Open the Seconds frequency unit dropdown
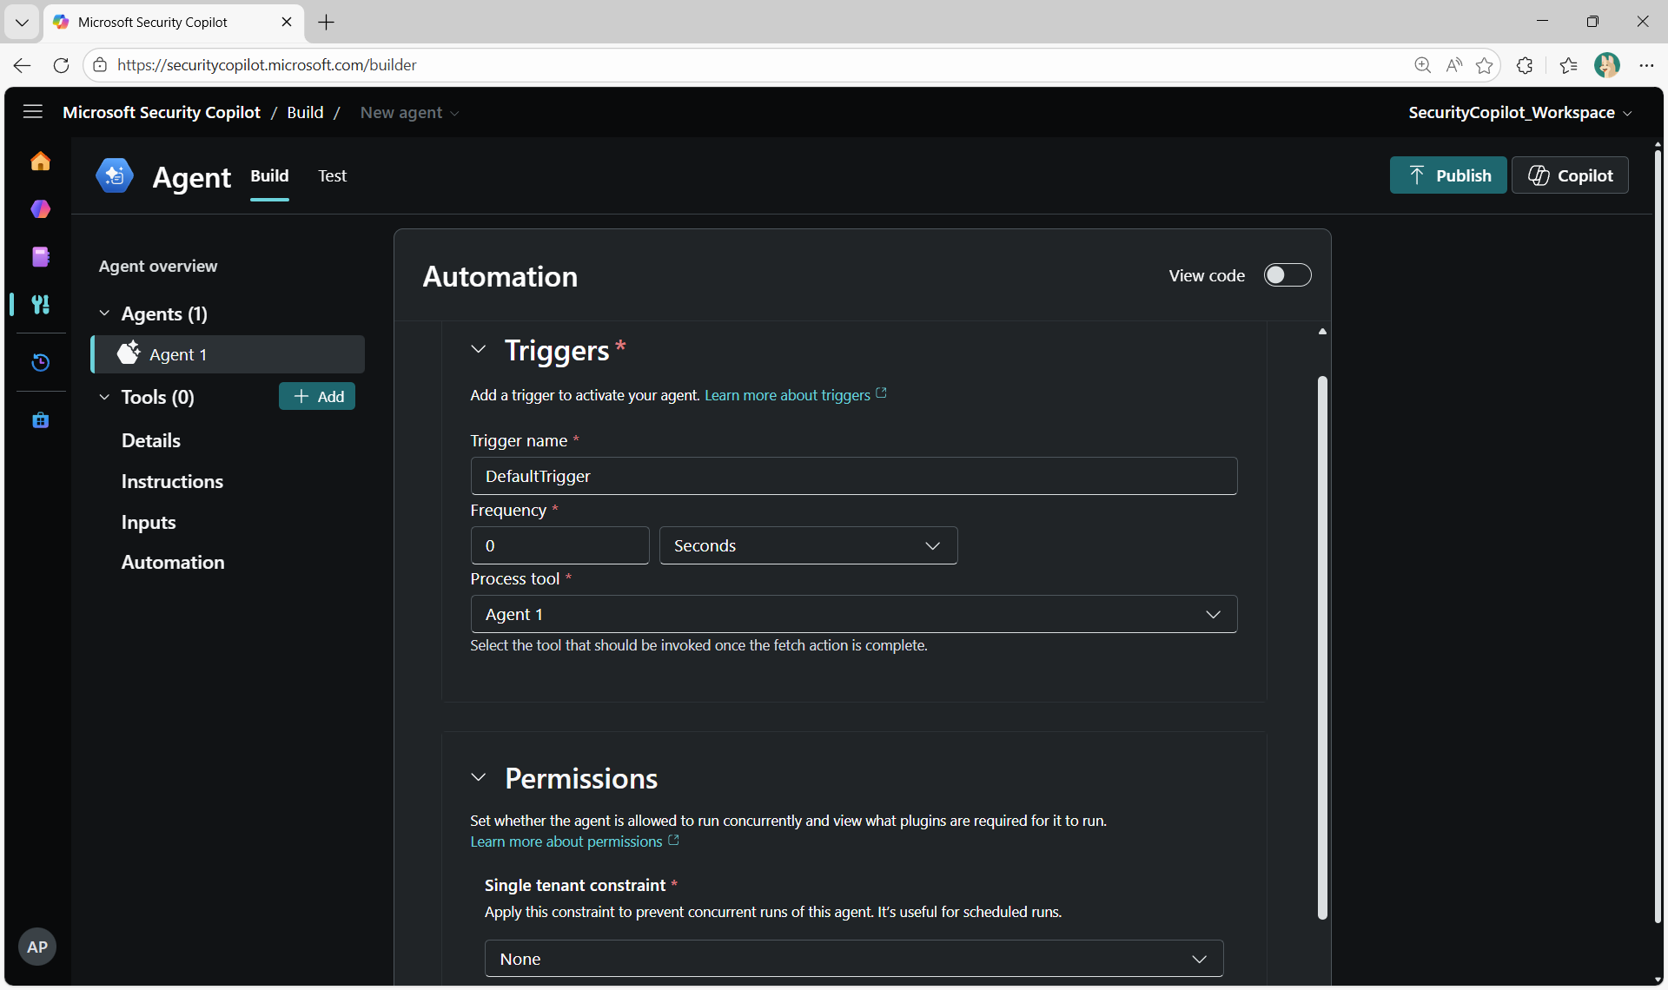1668x990 pixels. tap(808, 545)
